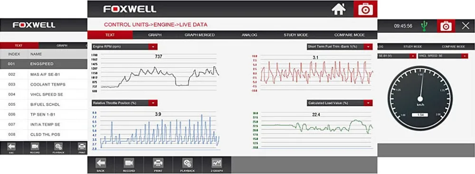475x174 pixels.
Task: Take screenshot with center window camera icon
Action: pyautogui.click(x=365, y=9)
